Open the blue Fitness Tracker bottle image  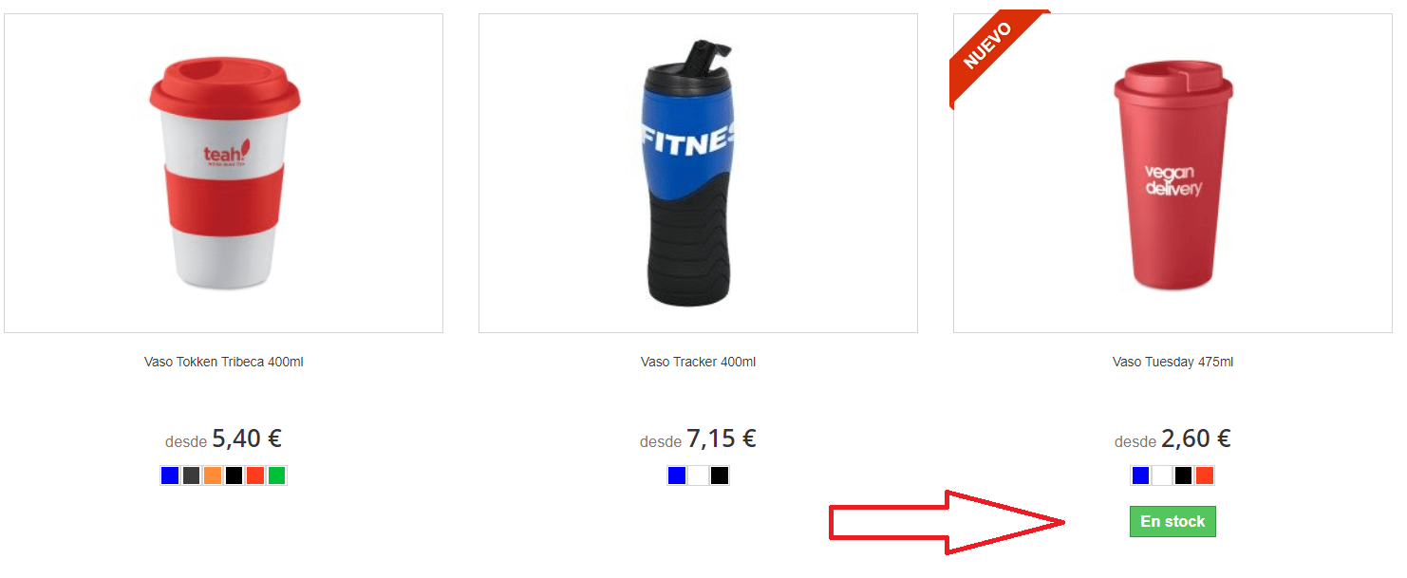[x=698, y=173]
